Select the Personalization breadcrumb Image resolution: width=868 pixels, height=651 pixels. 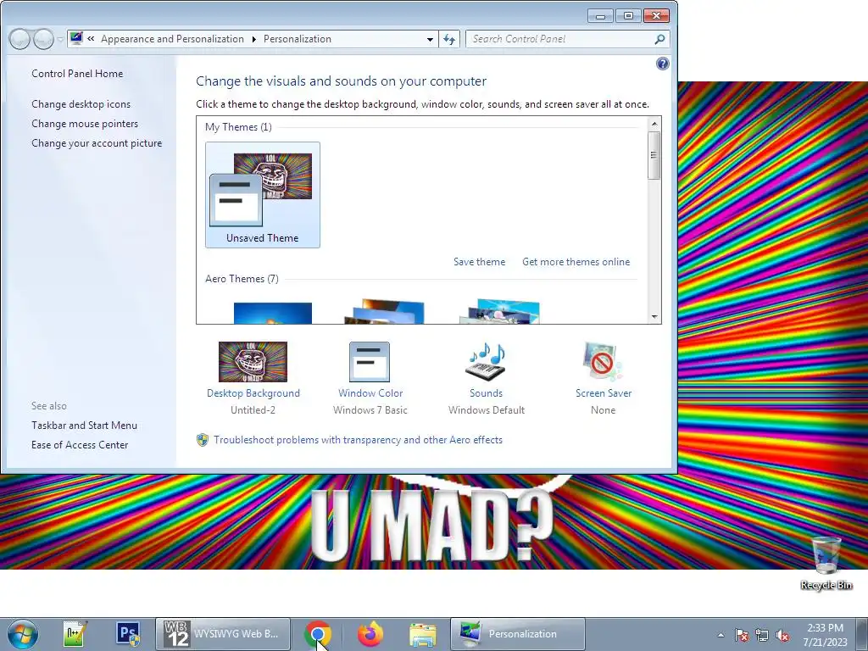298,39
